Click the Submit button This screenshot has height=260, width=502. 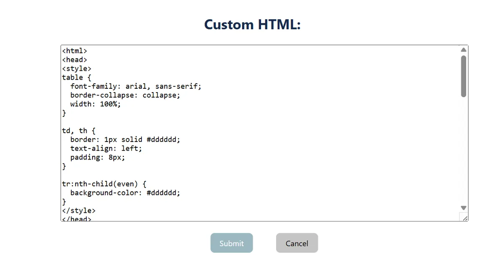point(232,243)
